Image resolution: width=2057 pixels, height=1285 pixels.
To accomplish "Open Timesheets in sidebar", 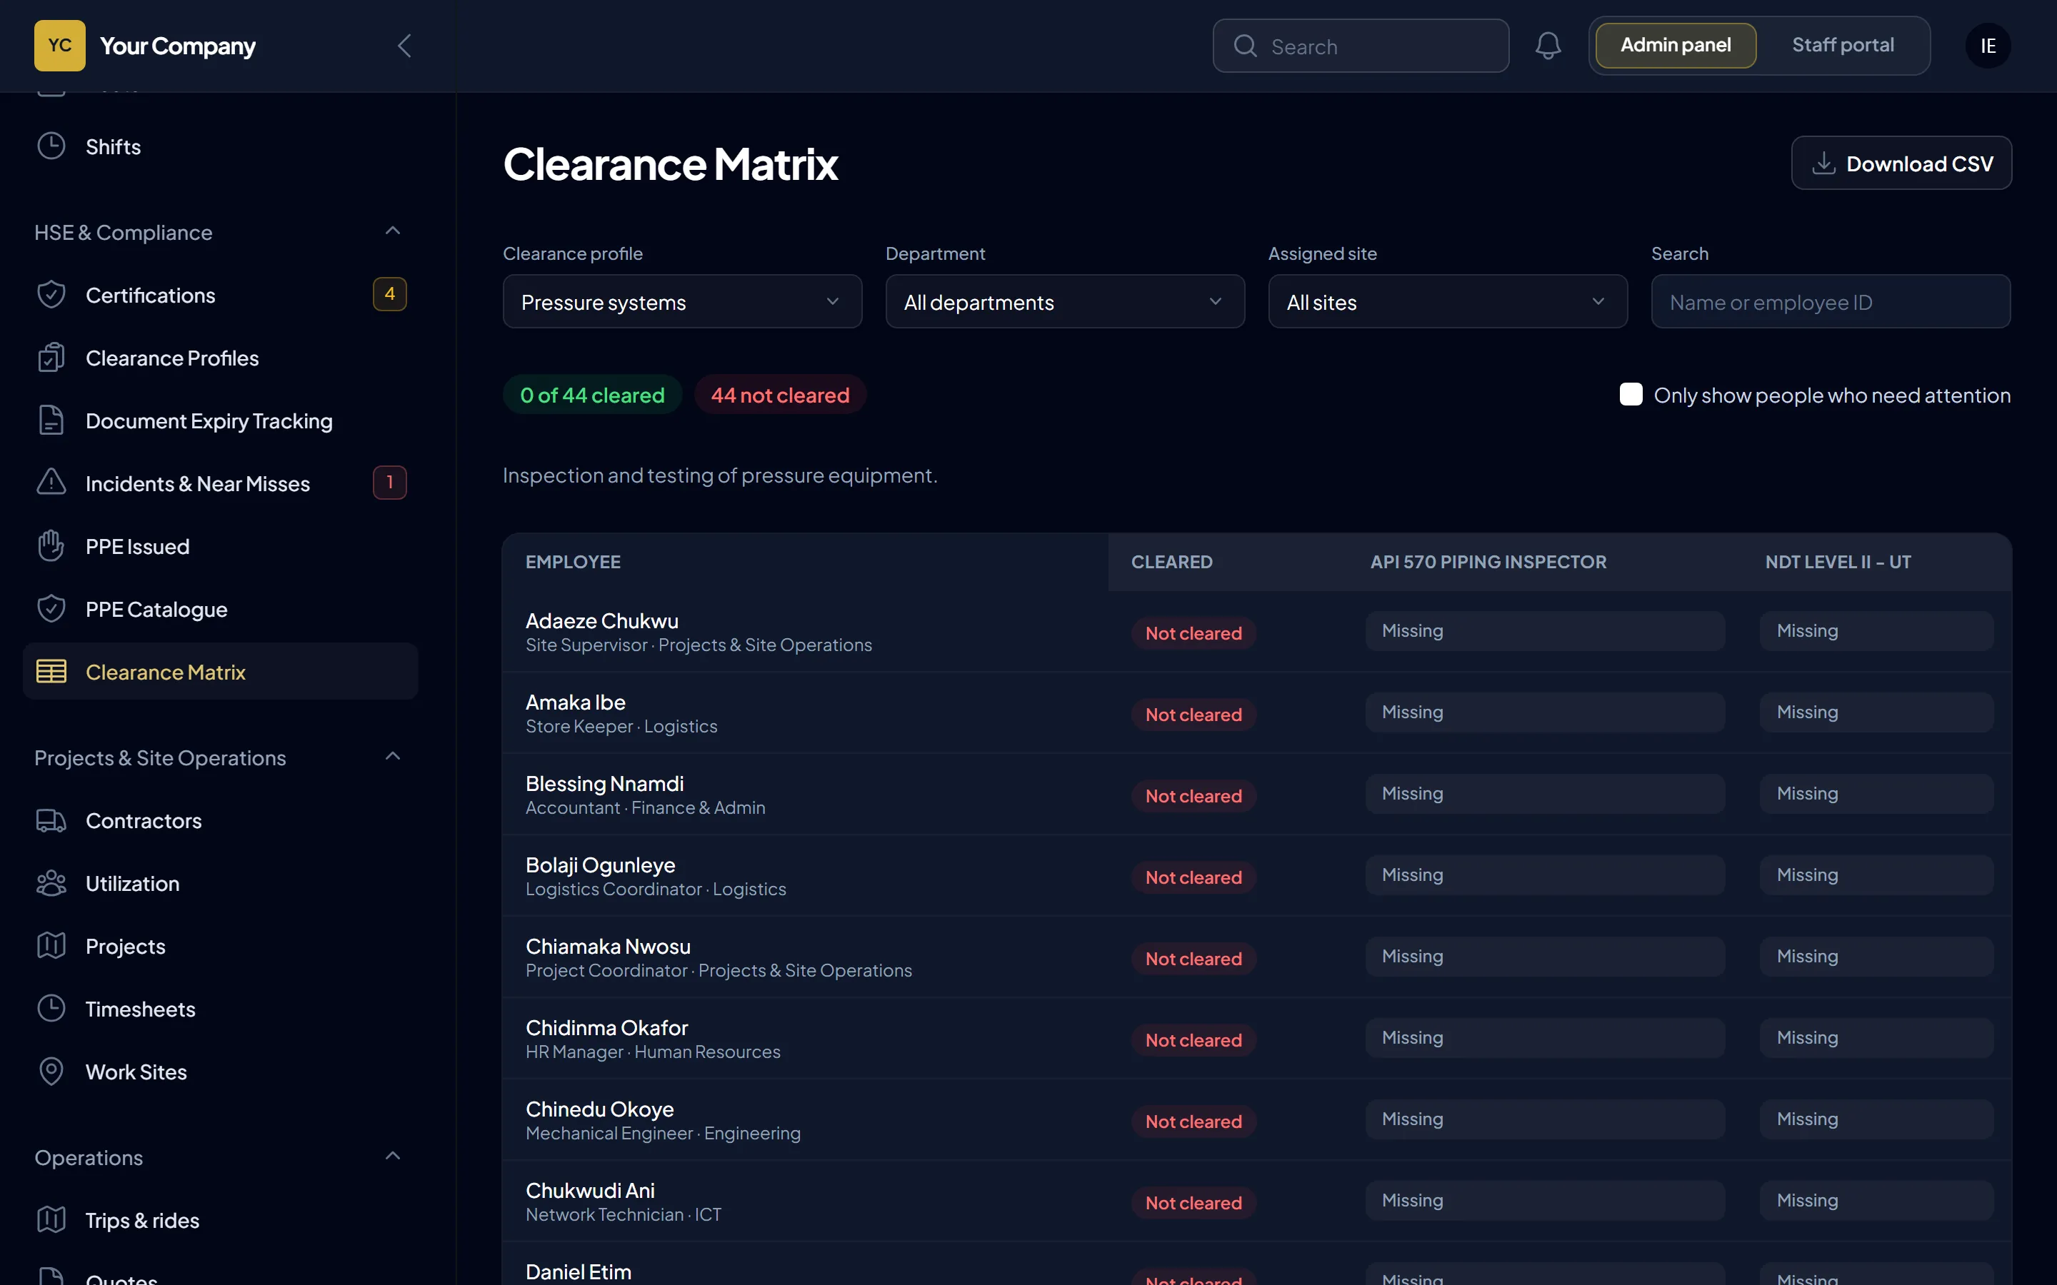I will coord(220,1009).
